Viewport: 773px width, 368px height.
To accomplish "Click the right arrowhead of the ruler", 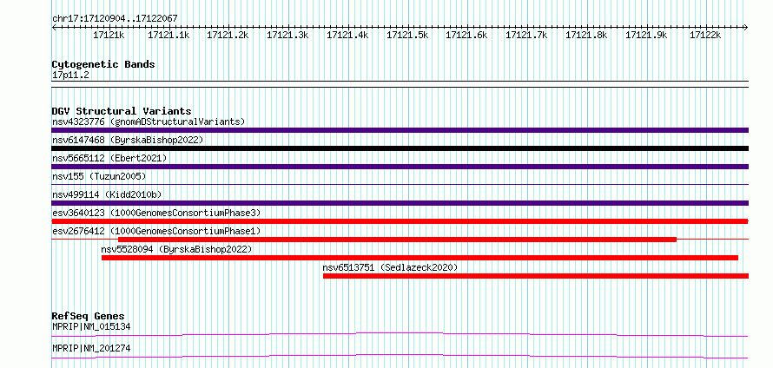I will point(746,27).
